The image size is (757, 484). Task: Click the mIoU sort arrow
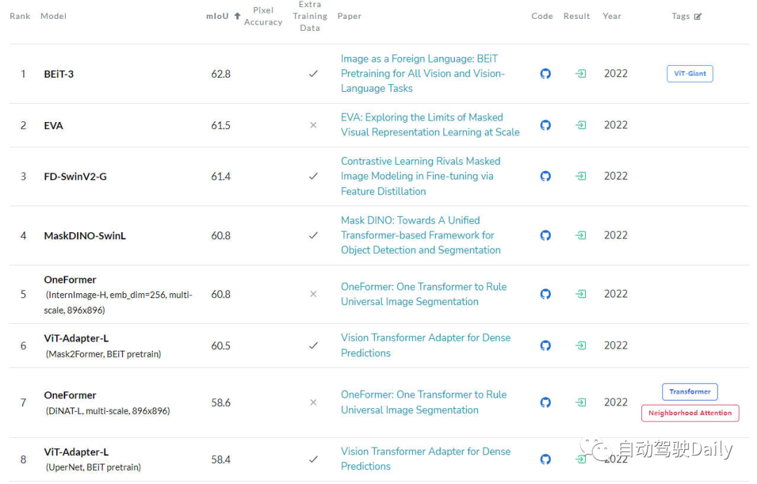click(x=237, y=16)
